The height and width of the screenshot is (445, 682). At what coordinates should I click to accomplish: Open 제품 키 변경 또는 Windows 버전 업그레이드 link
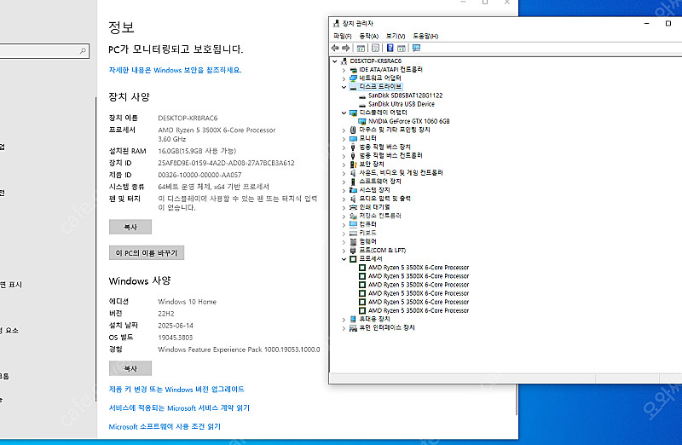[x=176, y=390]
